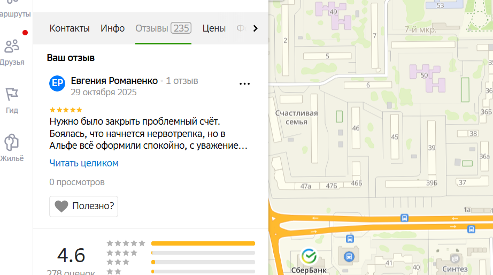Click the round blue bus station marker

point(349,257)
